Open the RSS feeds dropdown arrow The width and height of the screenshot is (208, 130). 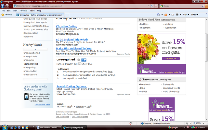coord(169,15)
